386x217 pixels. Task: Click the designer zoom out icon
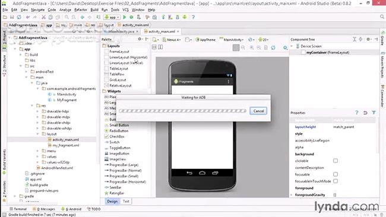259,47
